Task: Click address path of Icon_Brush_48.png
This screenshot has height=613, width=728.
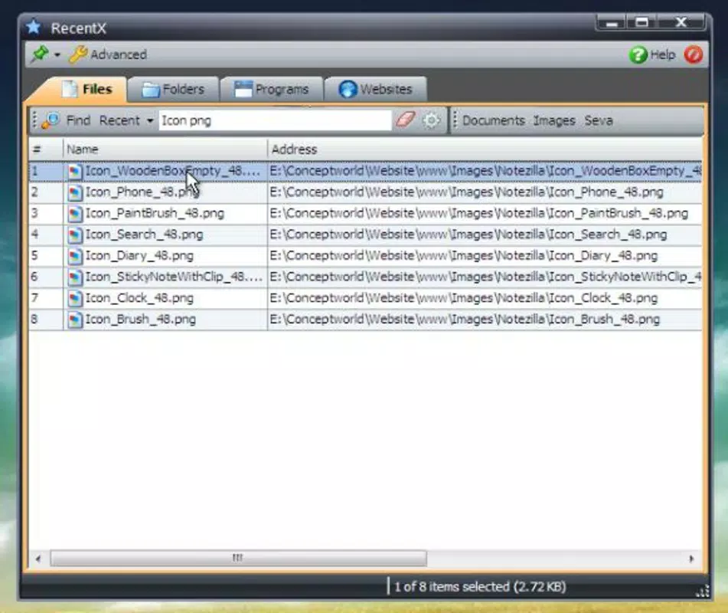Action: pyautogui.click(x=465, y=320)
